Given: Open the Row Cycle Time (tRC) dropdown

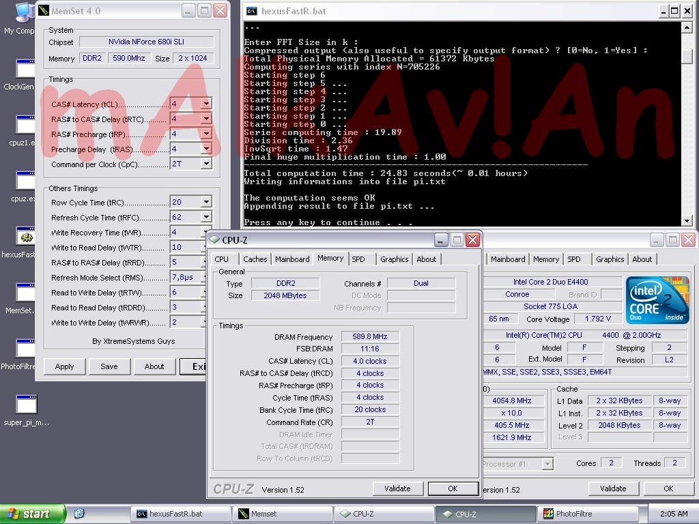Looking at the screenshot, I should coord(206,202).
